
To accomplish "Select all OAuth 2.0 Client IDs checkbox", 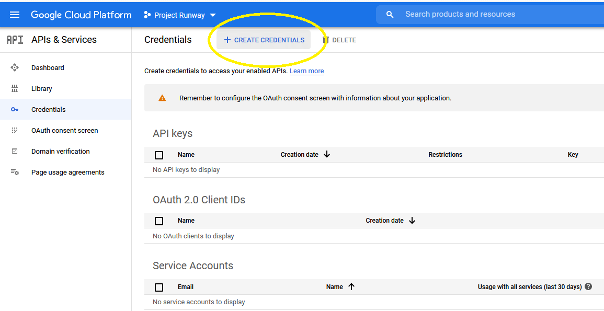I will click(158, 221).
